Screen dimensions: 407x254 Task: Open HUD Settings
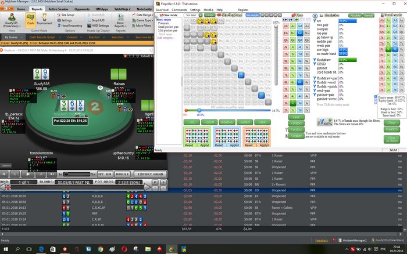[x=98, y=26]
